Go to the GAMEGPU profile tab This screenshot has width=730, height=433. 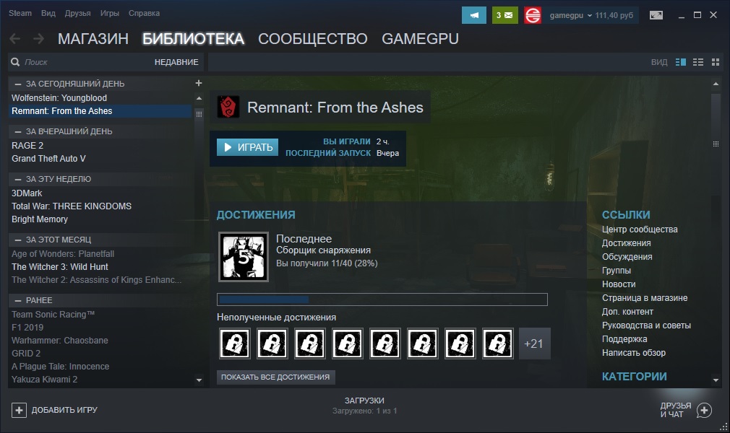pyautogui.click(x=421, y=38)
